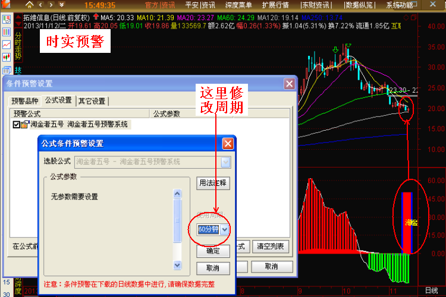Click the red down triangle next to stock name
Image resolution: width=446 pixels, height=297 pixels.
[18, 24]
